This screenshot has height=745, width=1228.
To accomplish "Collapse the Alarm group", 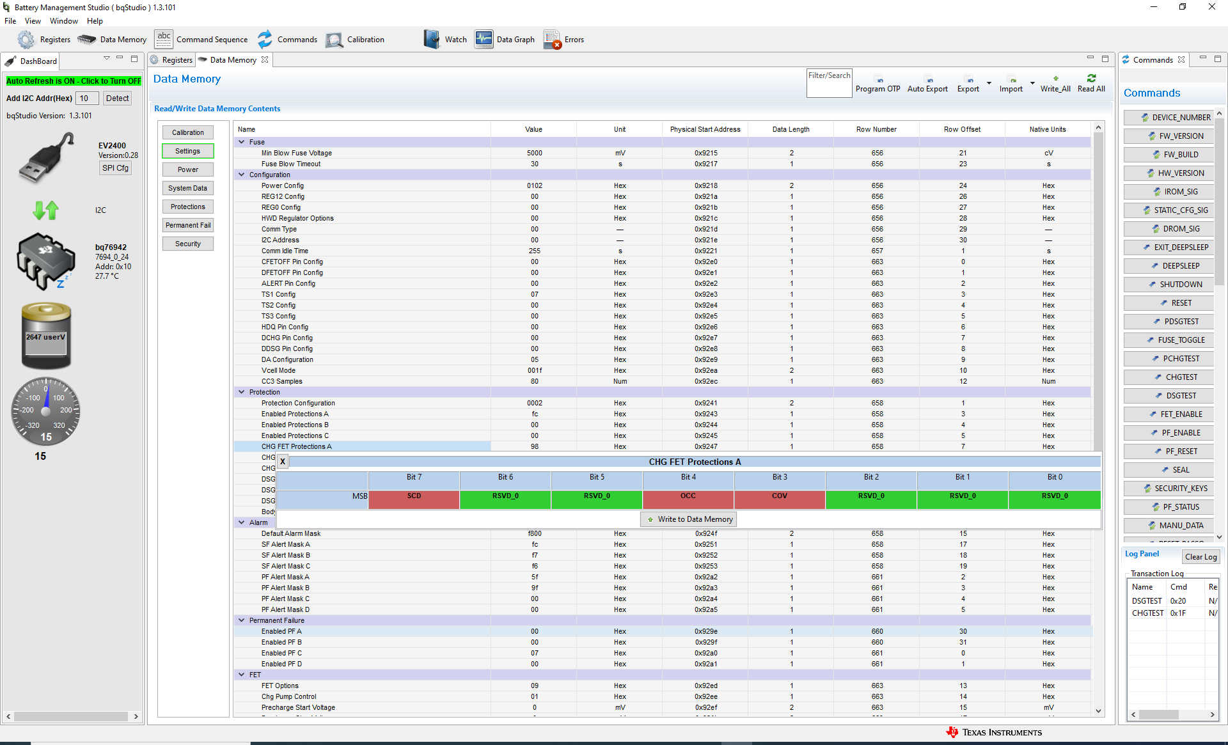I will (242, 522).
